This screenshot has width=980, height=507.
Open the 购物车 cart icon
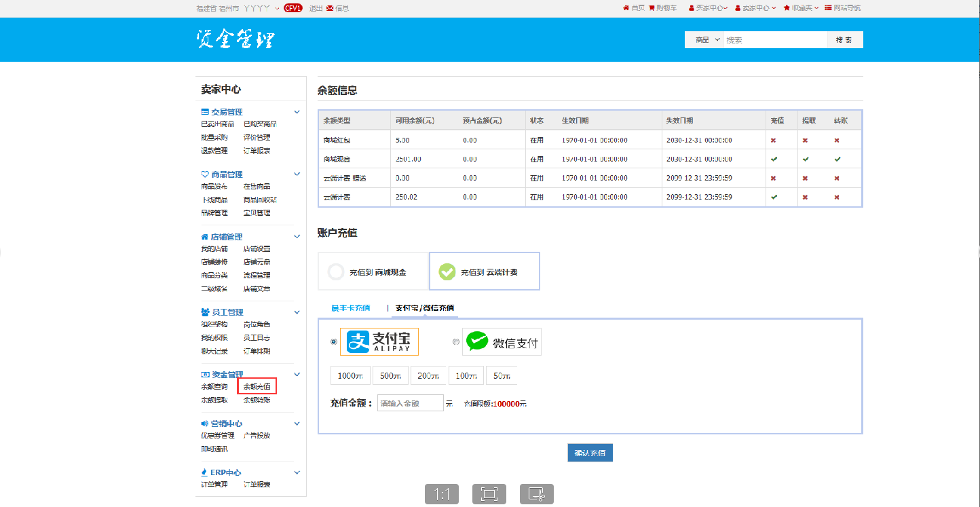tap(652, 8)
